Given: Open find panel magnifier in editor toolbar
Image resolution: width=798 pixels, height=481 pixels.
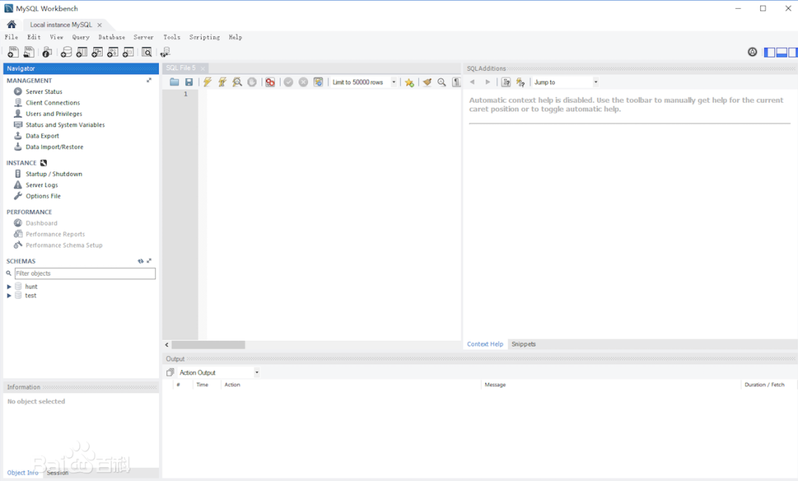Looking at the screenshot, I should tap(442, 82).
